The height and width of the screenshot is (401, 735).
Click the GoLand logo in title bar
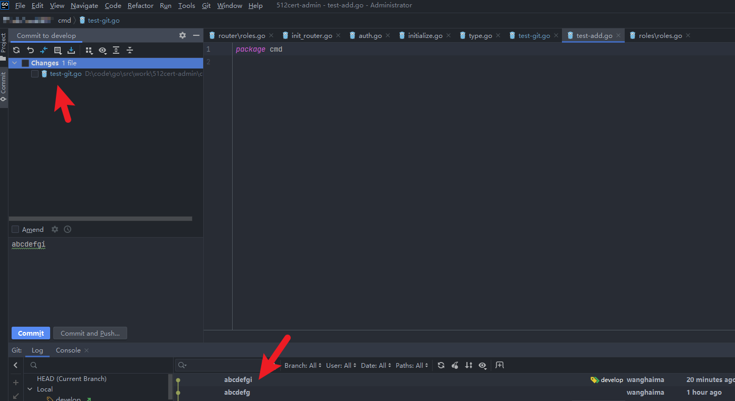(5, 5)
